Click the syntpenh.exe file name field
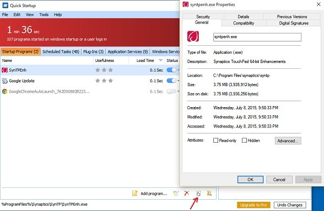This screenshot has width=324, height=211. coord(257,37)
